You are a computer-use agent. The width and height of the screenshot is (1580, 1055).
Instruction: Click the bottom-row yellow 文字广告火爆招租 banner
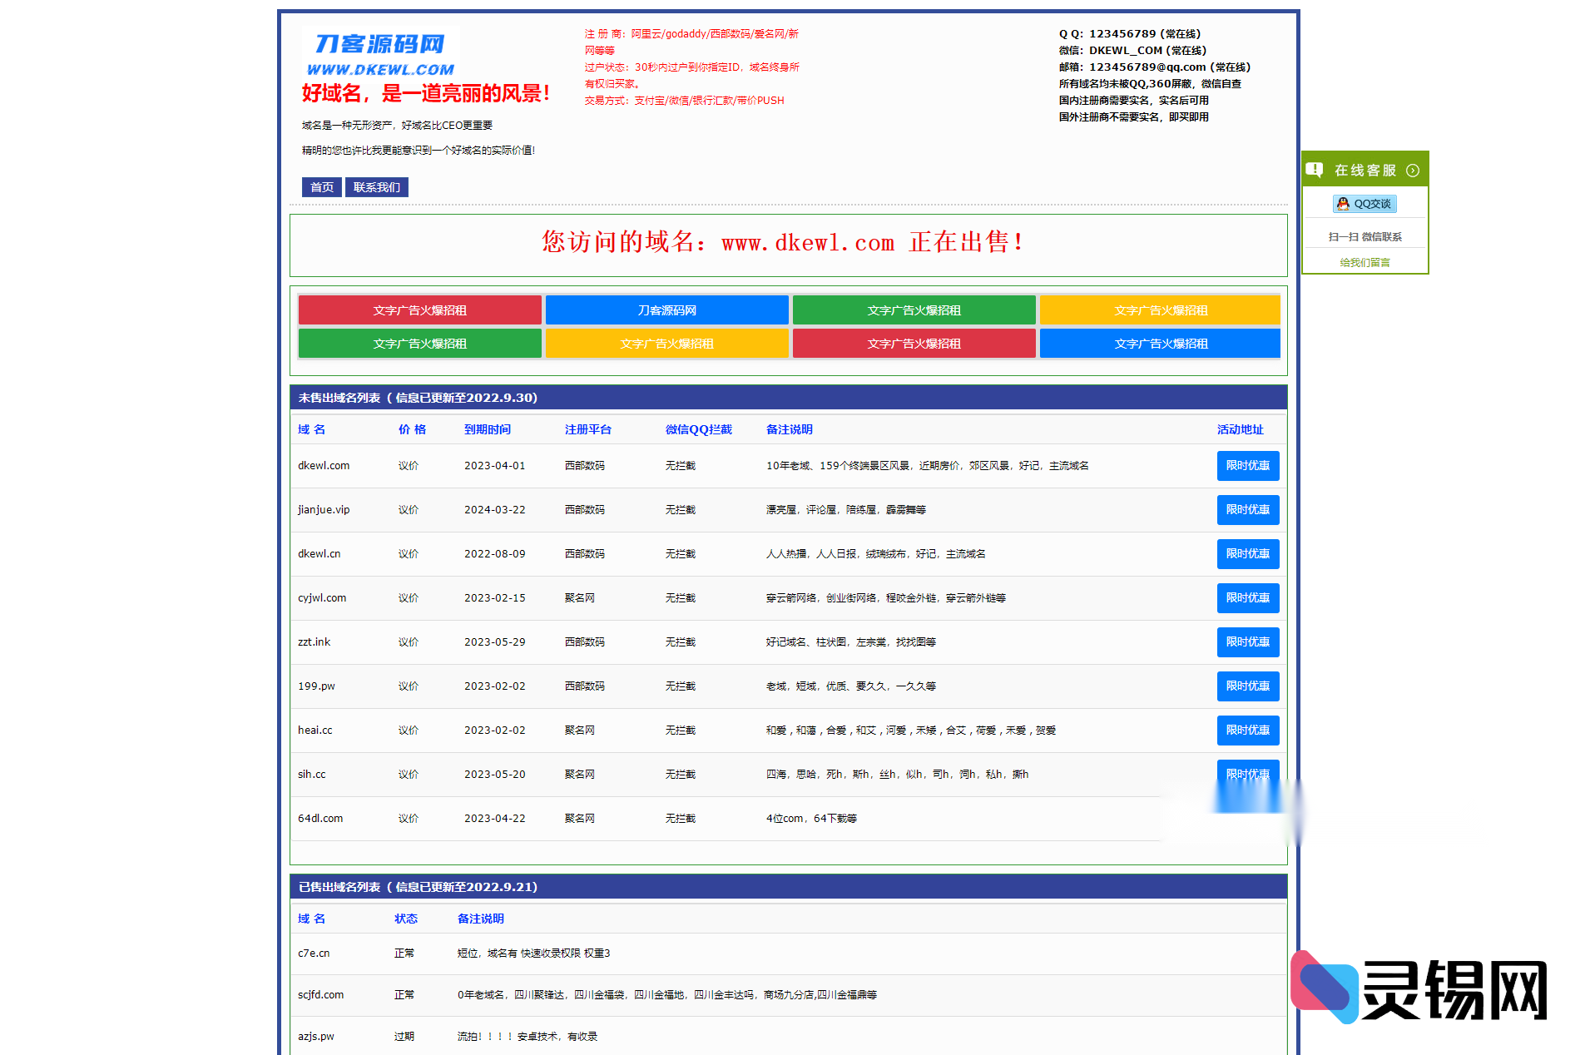click(666, 344)
